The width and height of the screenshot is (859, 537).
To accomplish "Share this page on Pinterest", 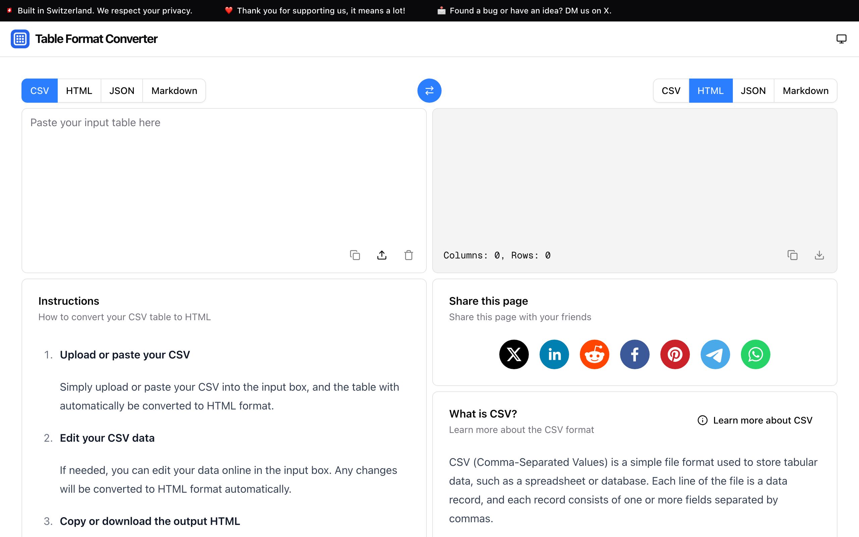I will tap(675, 354).
